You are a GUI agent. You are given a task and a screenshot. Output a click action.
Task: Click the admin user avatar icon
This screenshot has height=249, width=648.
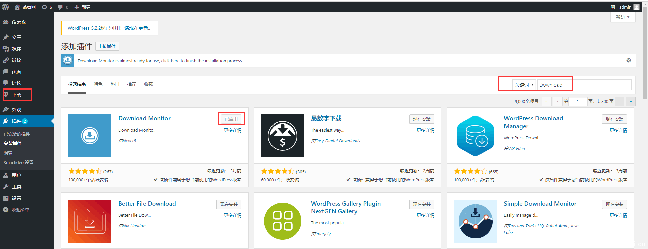coord(637,7)
